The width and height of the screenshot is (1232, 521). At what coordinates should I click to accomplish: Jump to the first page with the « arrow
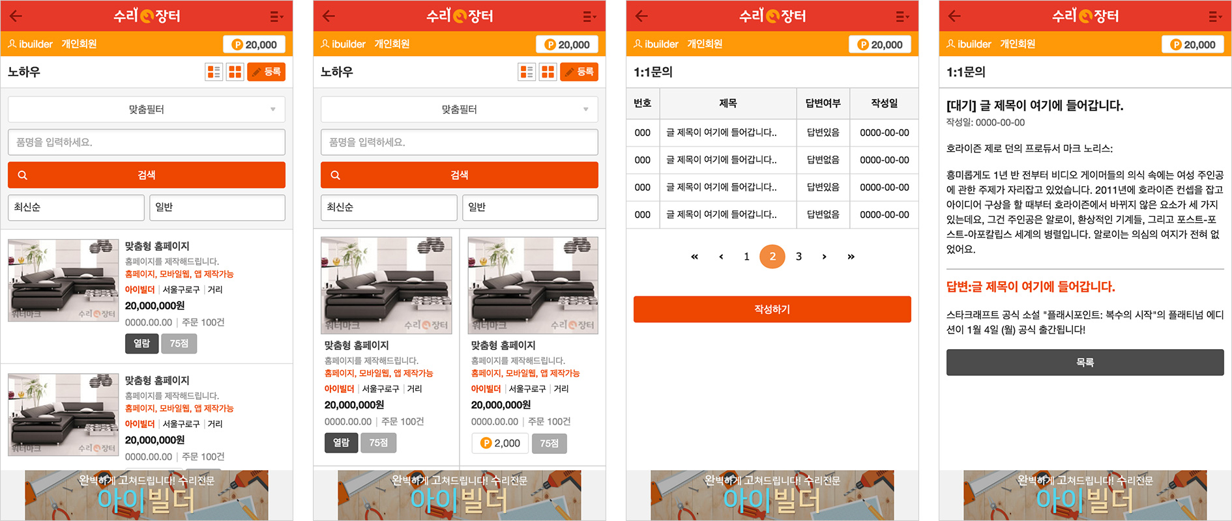pyautogui.click(x=694, y=257)
